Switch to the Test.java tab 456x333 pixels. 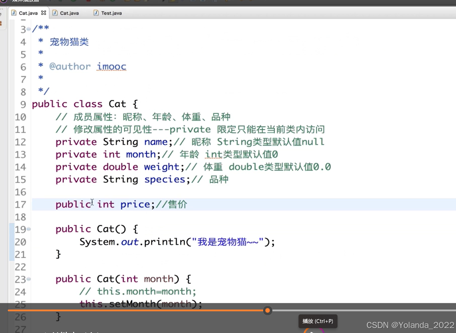111,13
